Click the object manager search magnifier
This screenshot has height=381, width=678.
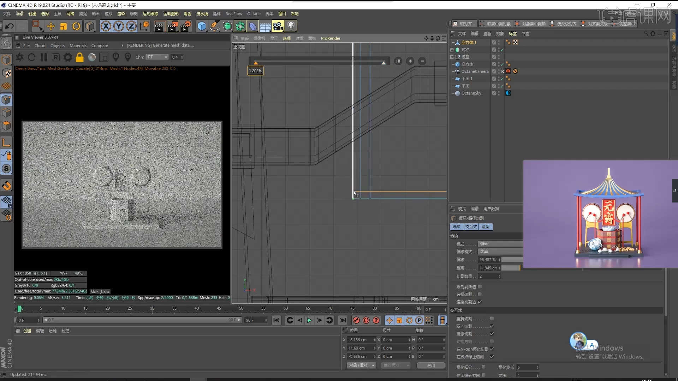(x=646, y=34)
